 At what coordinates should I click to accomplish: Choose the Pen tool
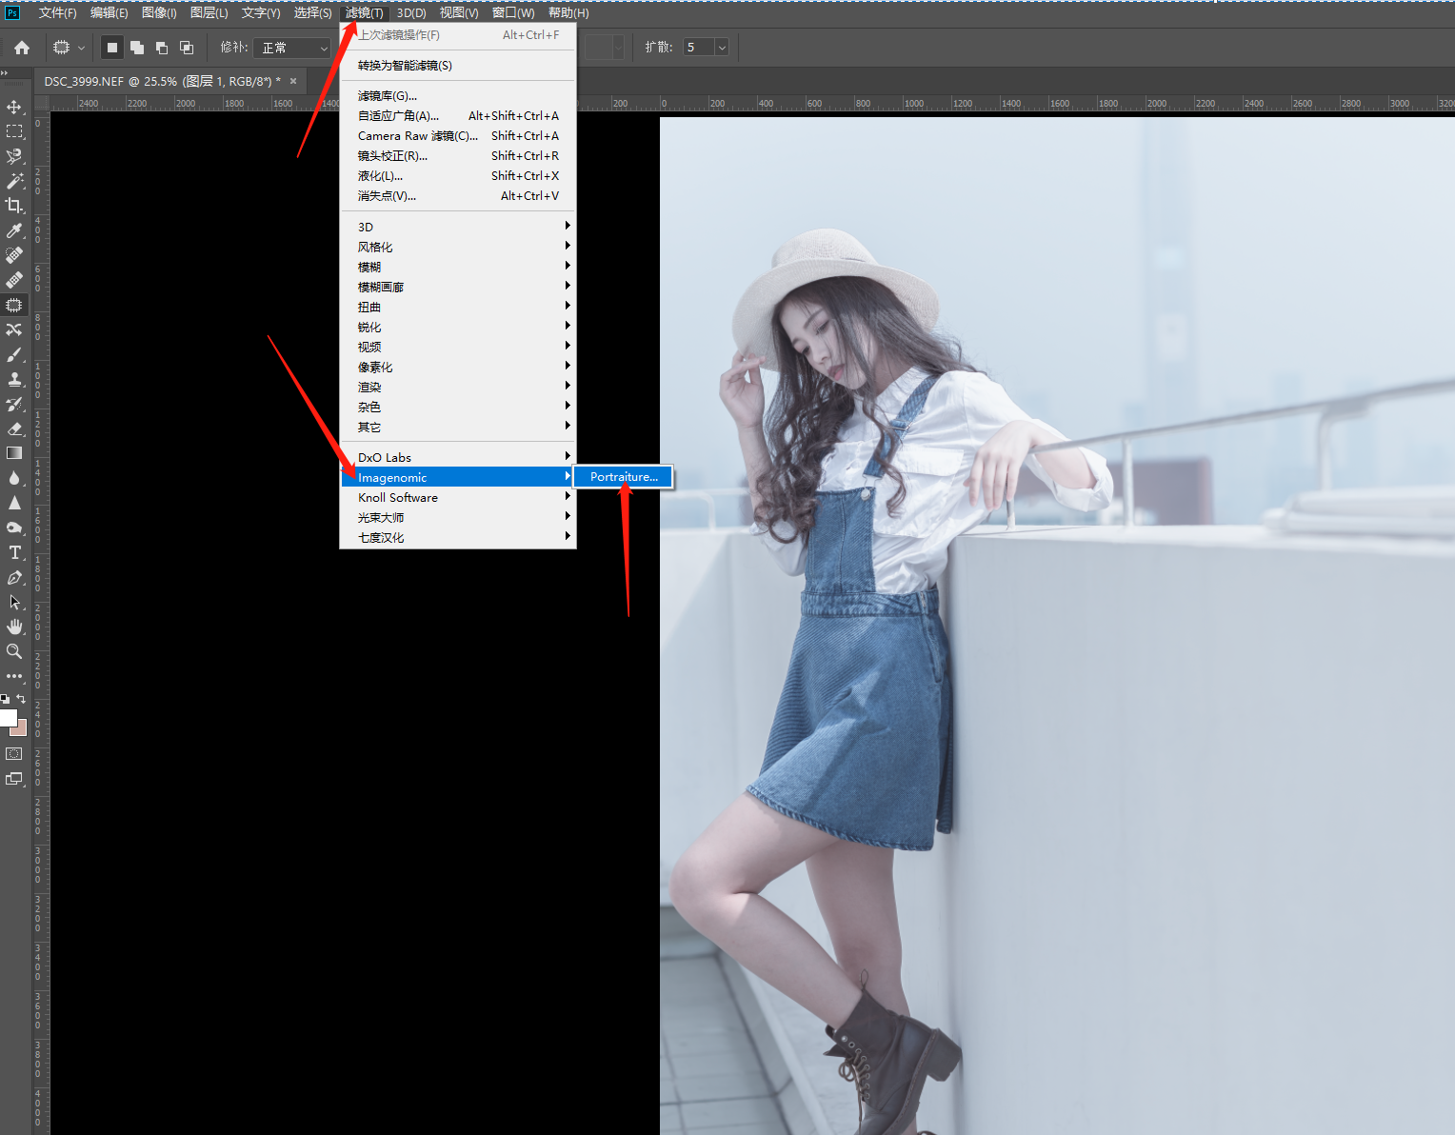click(x=14, y=577)
